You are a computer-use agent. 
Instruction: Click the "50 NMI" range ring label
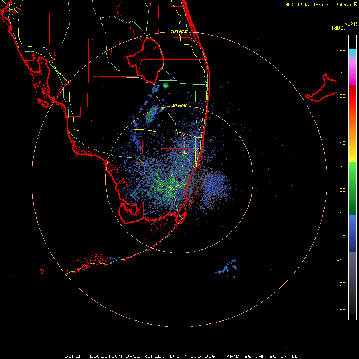179,106
